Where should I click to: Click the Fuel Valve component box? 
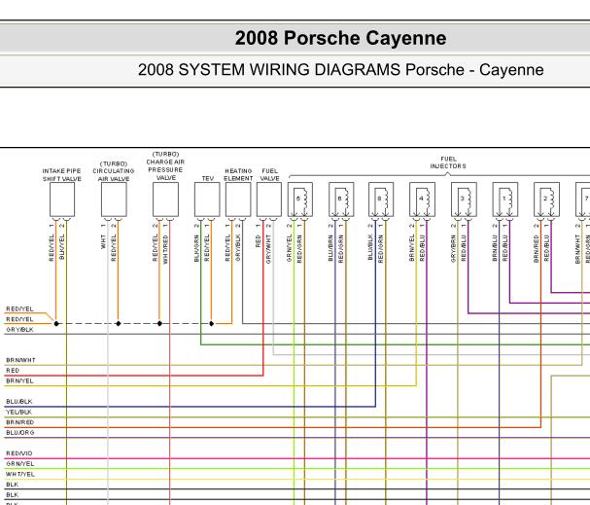(269, 199)
